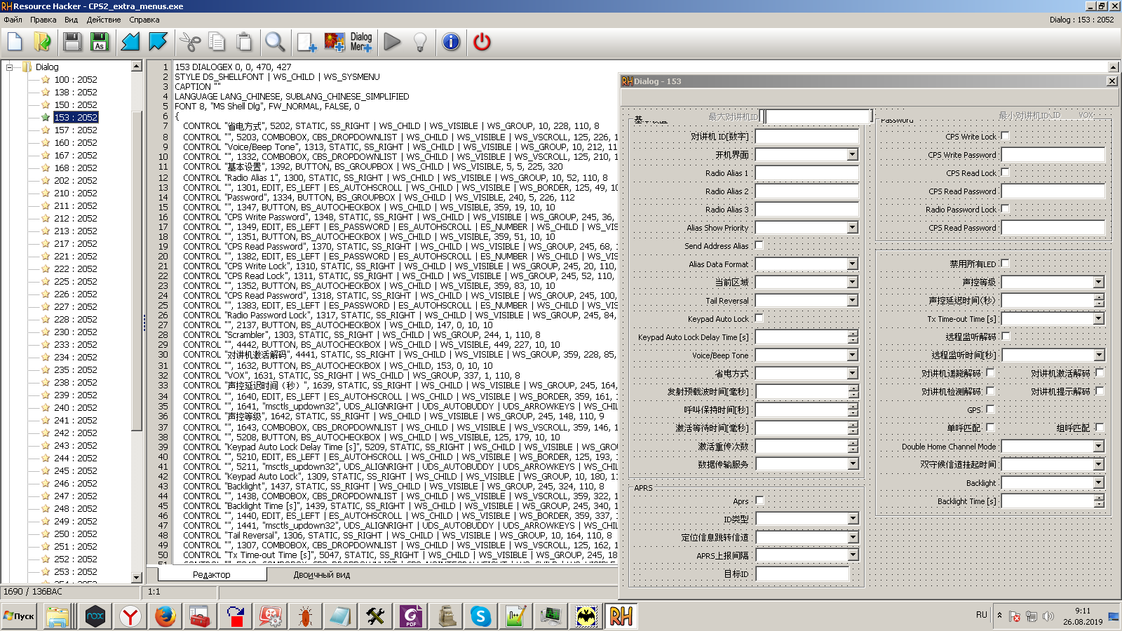Open the Справка menu
This screenshot has height=631, width=1122.
tap(144, 20)
